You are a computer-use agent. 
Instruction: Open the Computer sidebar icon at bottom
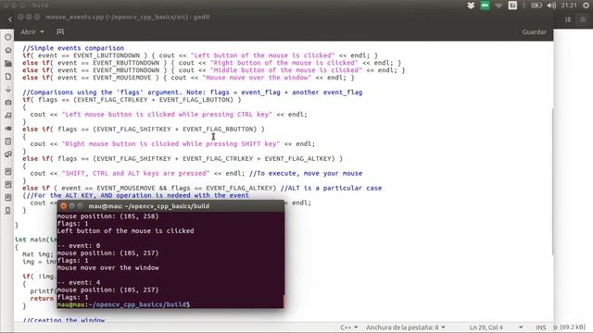pos(8,211)
